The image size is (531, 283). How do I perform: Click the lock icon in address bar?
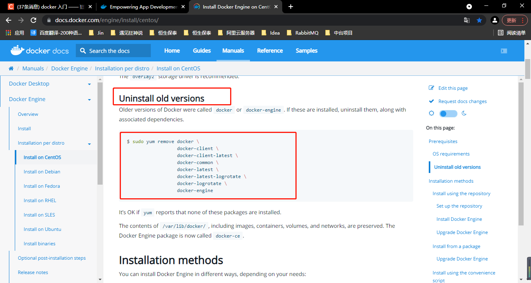[x=49, y=20]
